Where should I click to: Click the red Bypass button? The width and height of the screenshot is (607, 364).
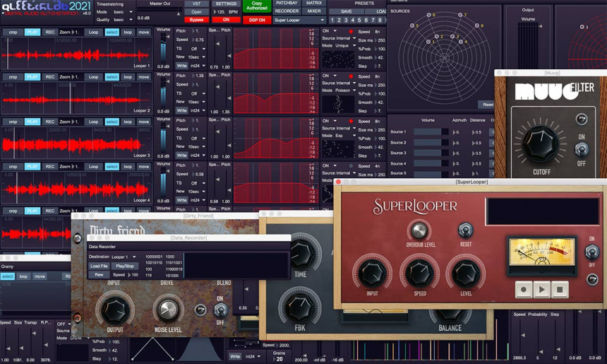pyautogui.click(x=196, y=20)
